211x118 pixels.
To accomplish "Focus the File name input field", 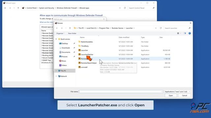I will point(121,92).
